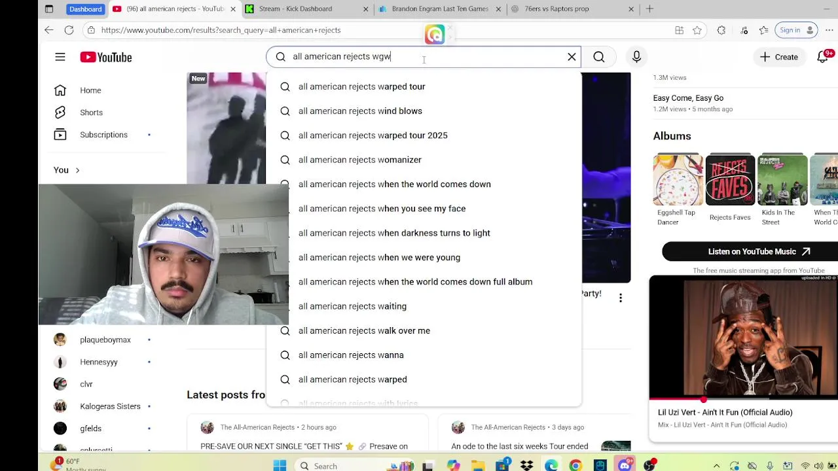This screenshot has height=471, width=838.
Task: Open the Lil Uzi Vert video thumbnail
Action: (x=744, y=339)
